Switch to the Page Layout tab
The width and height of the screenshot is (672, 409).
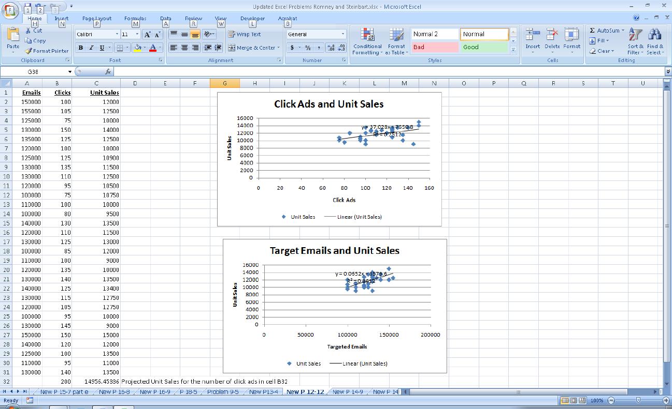[x=97, y=18]
